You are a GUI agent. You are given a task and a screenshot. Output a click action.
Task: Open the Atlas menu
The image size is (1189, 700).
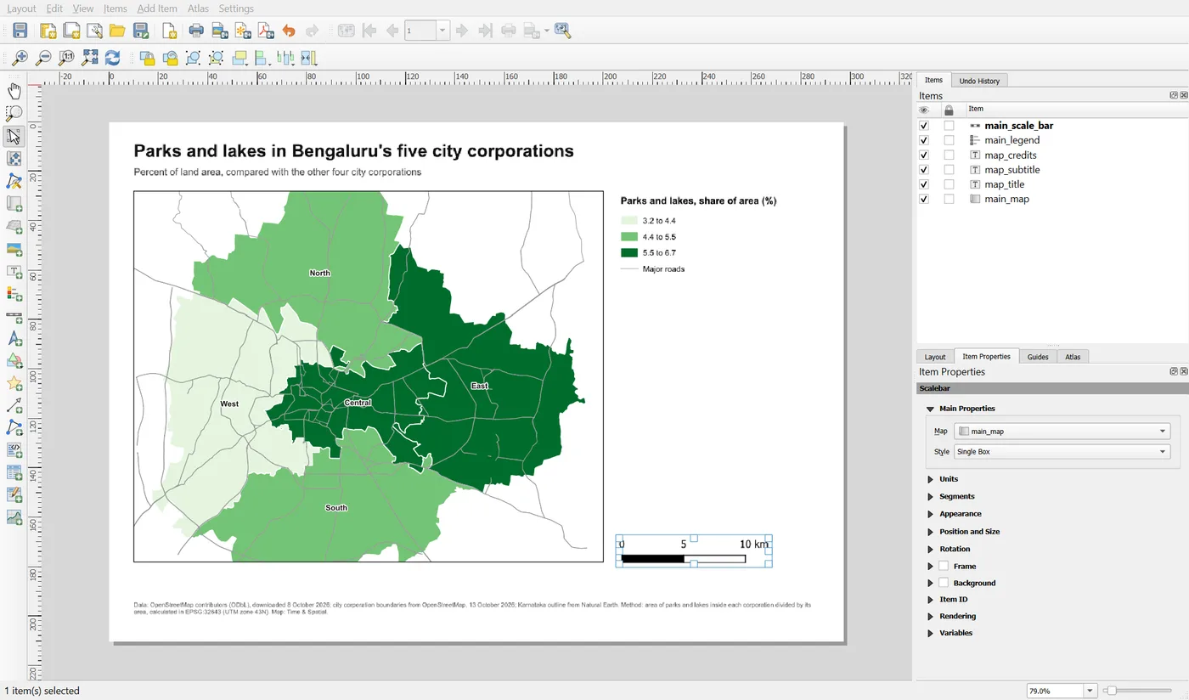point(198,8)
